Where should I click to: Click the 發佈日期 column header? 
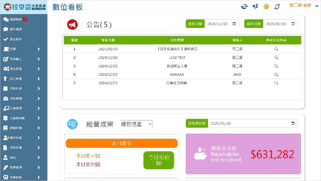[108, 40]
